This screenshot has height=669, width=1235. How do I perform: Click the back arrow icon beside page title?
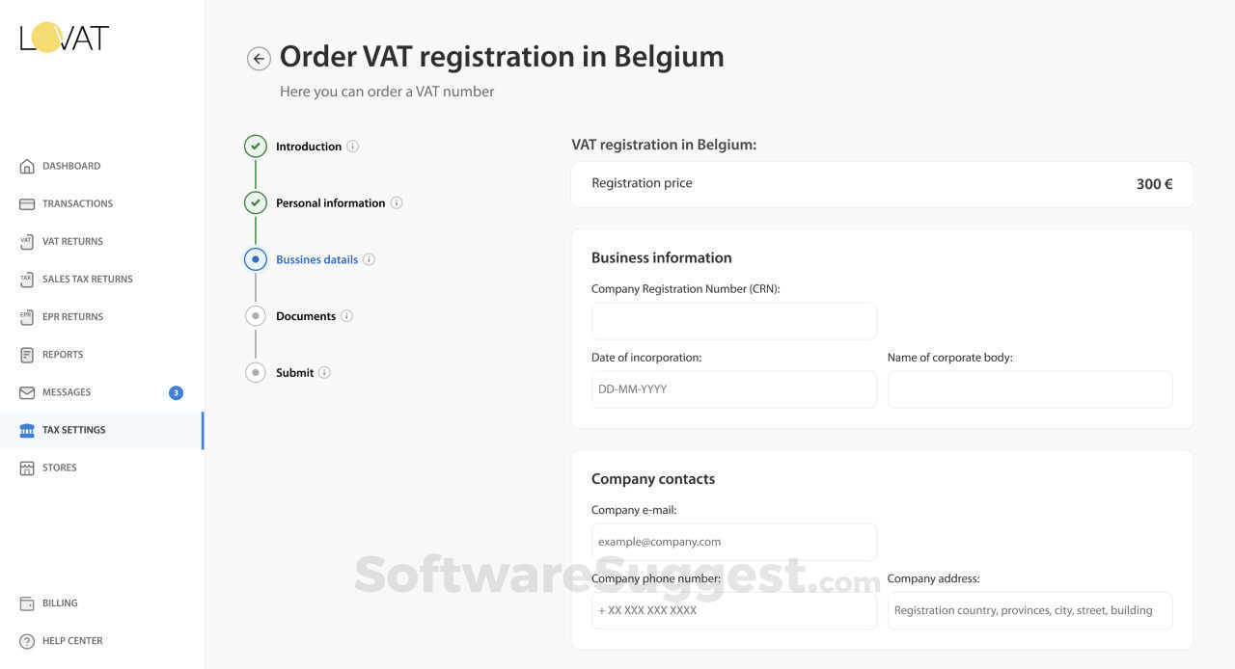pos(259,59)
